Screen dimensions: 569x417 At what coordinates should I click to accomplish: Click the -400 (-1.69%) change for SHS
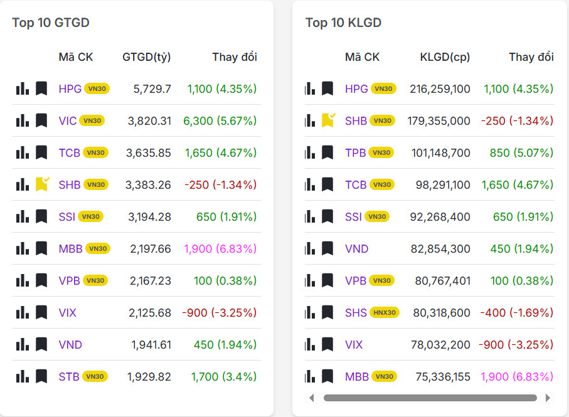517,312
